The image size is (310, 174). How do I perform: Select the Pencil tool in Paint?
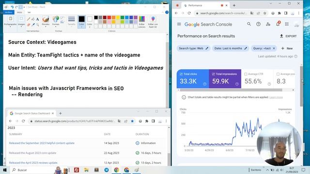[29, 19]
